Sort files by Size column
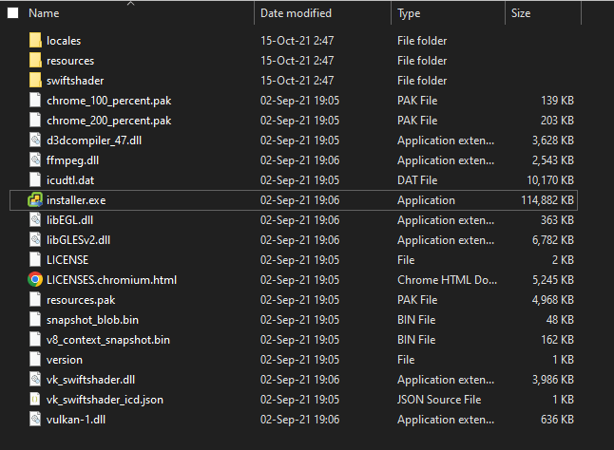Viewport: 614px width, 450px height. 521,13
